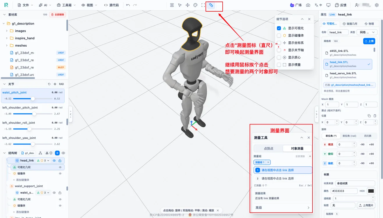The width and height of the screenshot is (383, 218).
Task: Activate the ruler measure tool icon
Action: pos(211,5)
